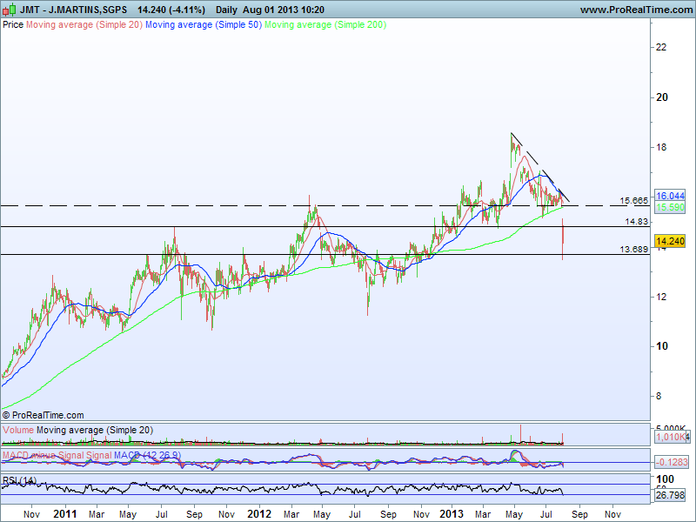
Task: Select the red 'Moving average (Simple 20)' price legend
Action: (x=84, y=25)
